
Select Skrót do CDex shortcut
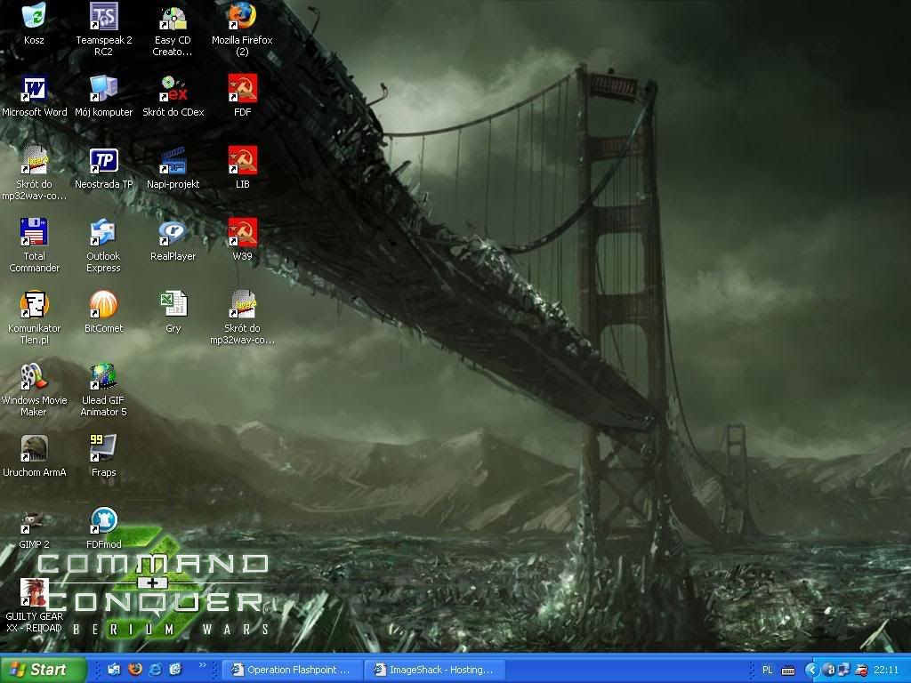[173, 89]
